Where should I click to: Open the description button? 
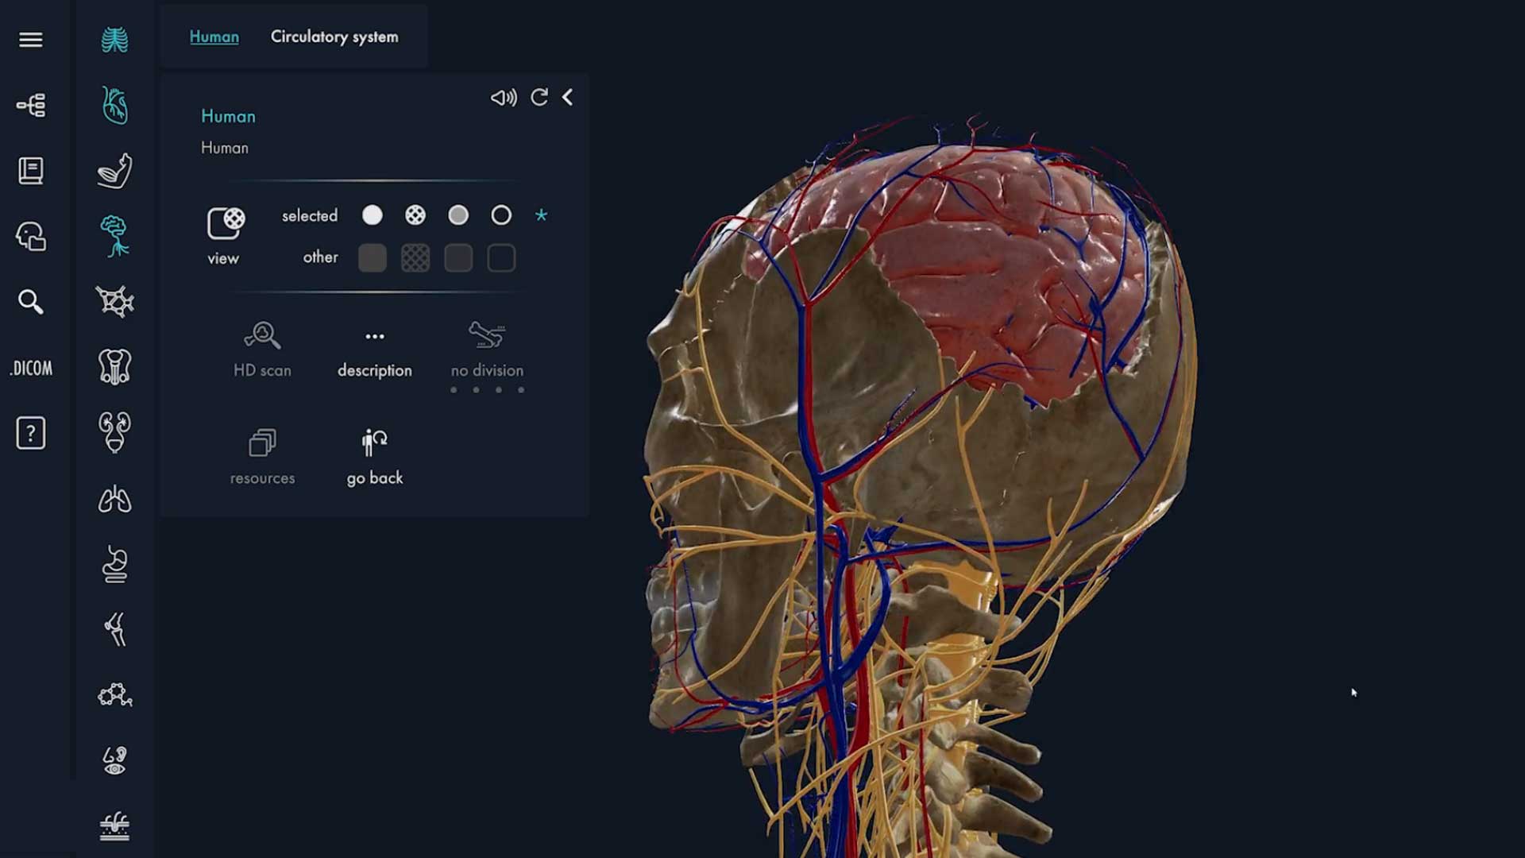(x=375, y=350)
